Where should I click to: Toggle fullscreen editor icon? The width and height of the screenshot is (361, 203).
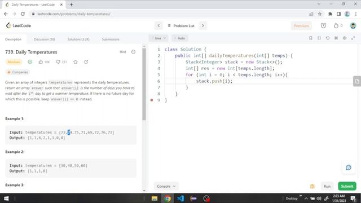tap(353, 38)
